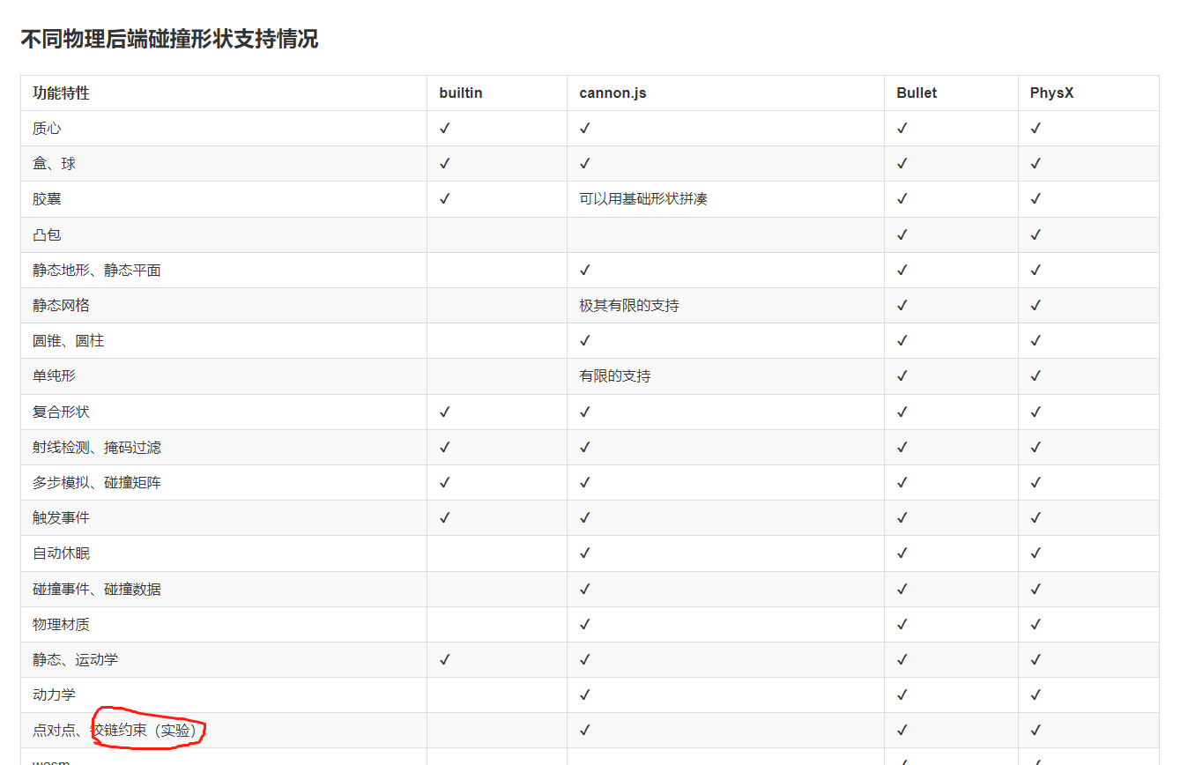Click the 复合形状 row label

pyautogui.click(x=61, y=412)
